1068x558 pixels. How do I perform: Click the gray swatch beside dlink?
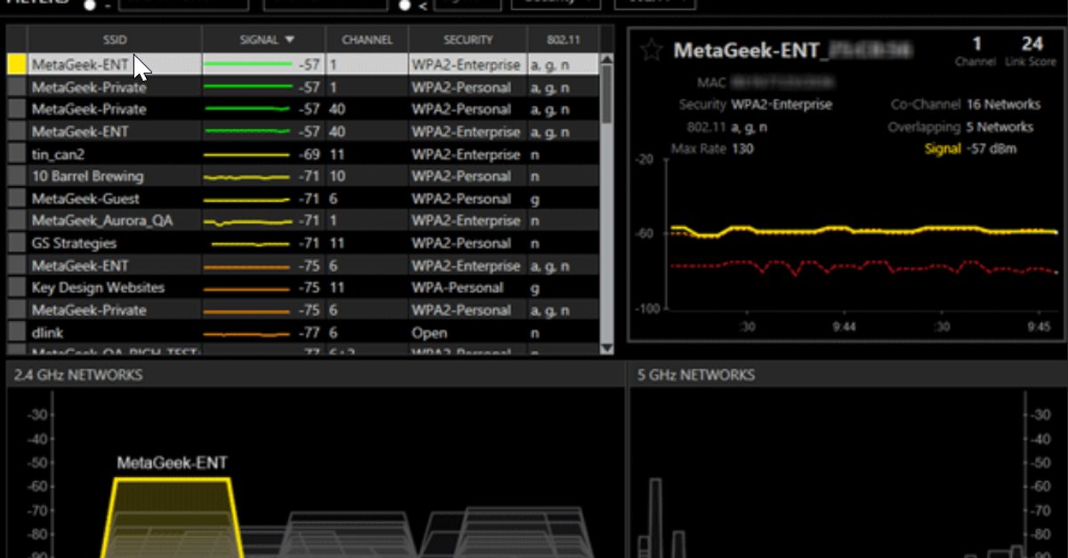17,333
